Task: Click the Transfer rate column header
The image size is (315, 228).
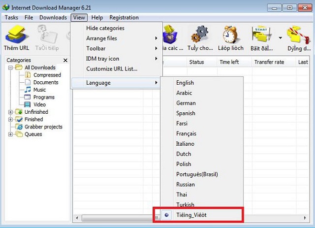Action: point(274,62)
